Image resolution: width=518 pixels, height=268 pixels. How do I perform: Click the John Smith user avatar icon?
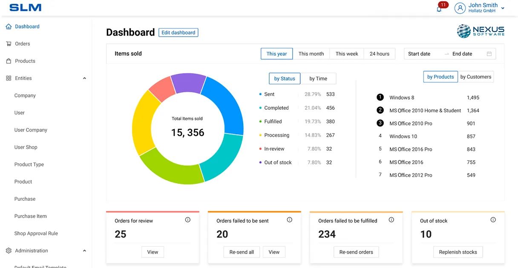pyautogui.click(x=460, y=8)
